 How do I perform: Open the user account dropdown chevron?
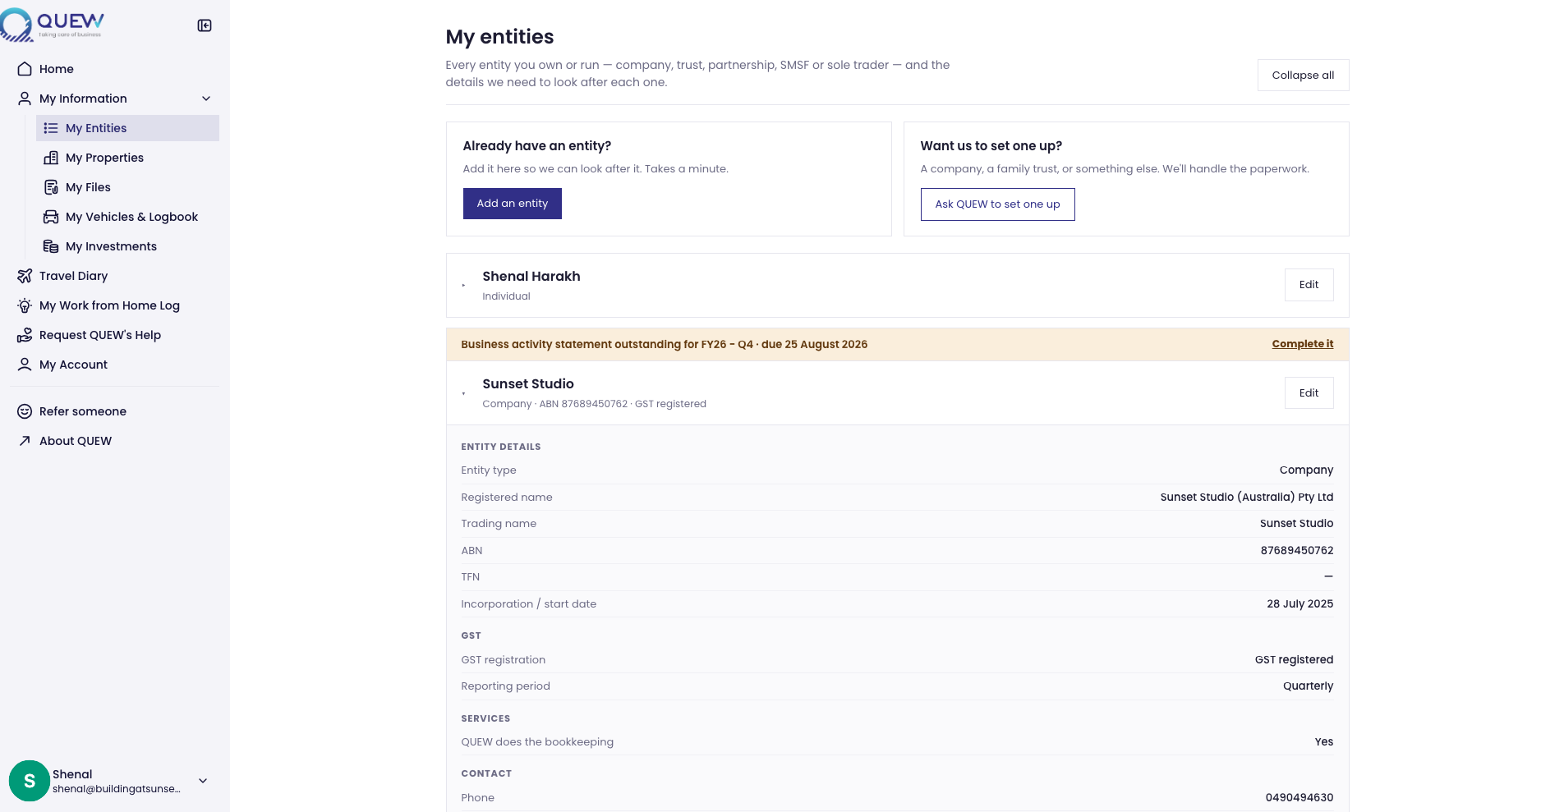203,781
